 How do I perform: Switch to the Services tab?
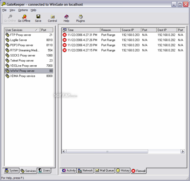pos(28,171)
